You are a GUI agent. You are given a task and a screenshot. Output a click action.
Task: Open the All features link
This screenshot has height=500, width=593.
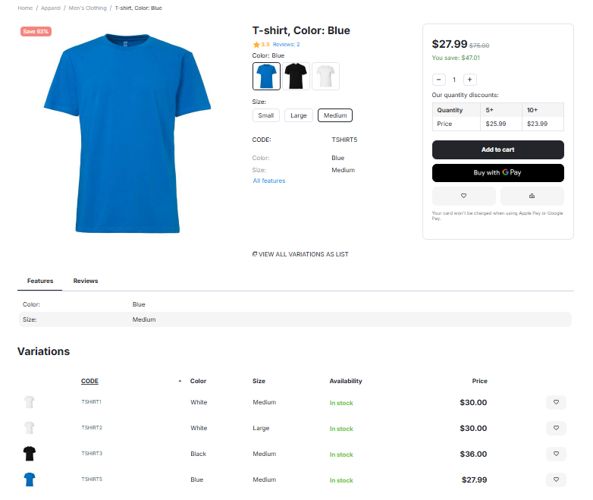pos(269,181)
